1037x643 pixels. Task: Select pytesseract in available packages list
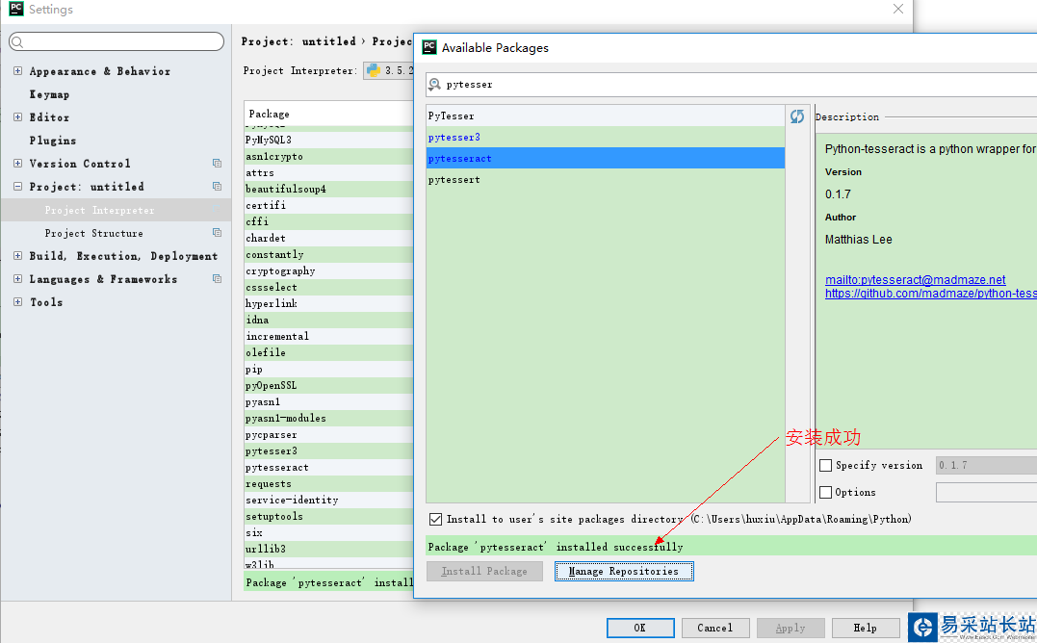click(x=605, y=158)
